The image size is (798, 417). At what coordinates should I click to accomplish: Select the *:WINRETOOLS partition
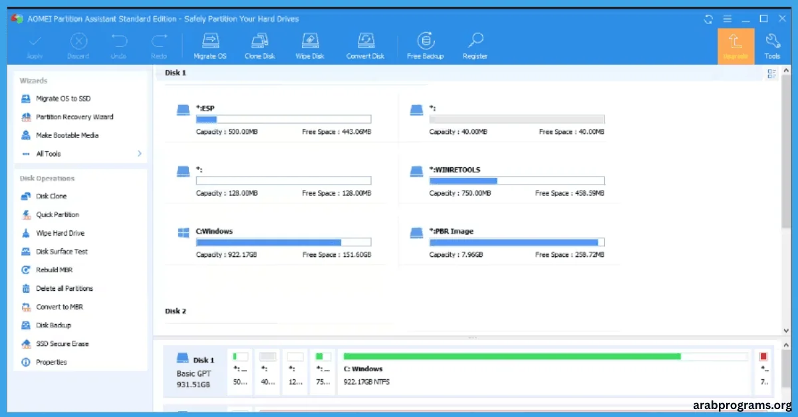(509, 181)
